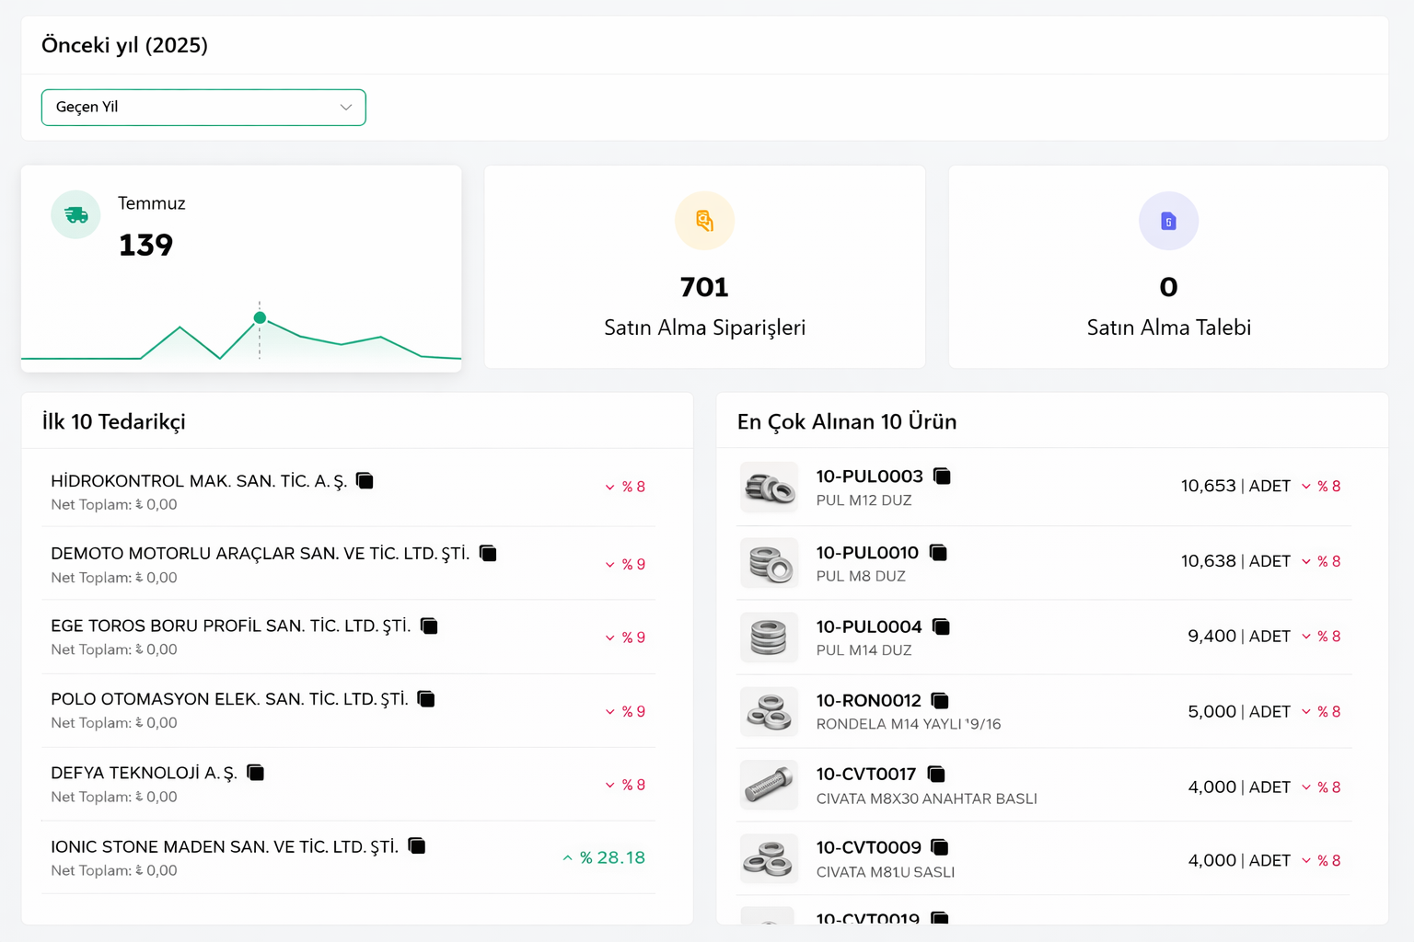Viewport: 1414px width, 942px height.
Task: Open the Geçen Yıl period dropdown
Action: [203, 108]
